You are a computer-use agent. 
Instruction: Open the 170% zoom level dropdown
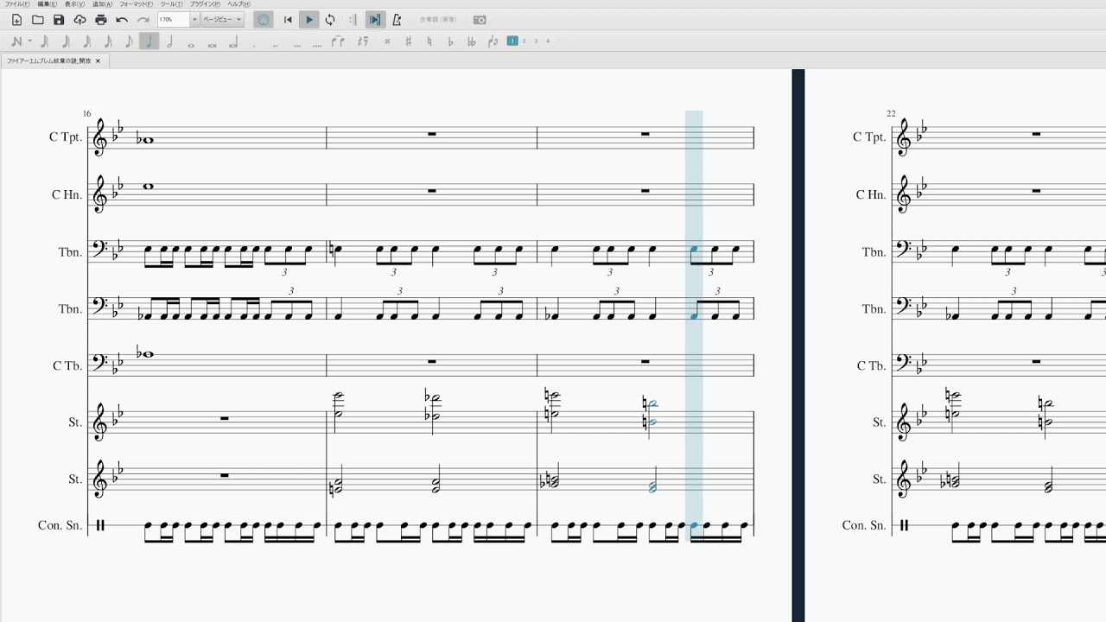pyautogui.click(x=194, y=20)
